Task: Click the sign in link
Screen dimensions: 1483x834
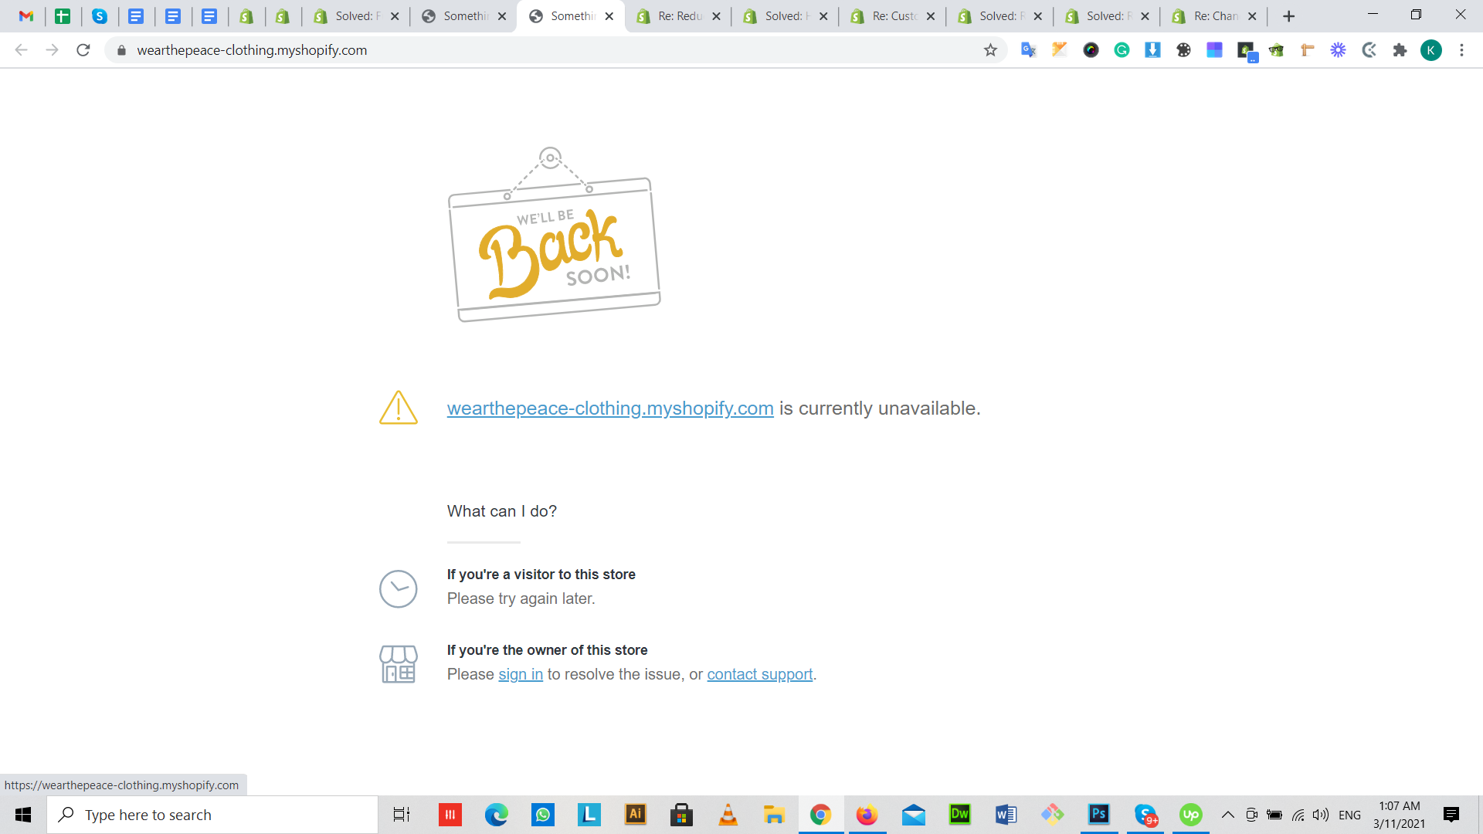Action: 520,674
